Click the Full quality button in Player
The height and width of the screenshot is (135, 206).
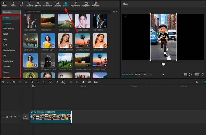(185, 75)
